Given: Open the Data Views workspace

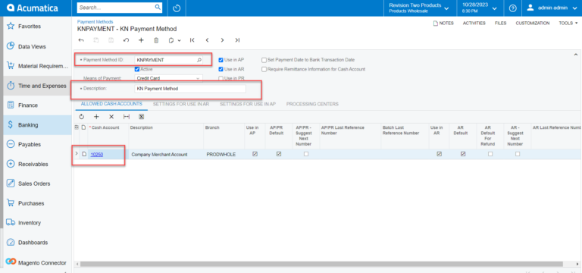Looking at the screenshot, I should coord(37,46).
